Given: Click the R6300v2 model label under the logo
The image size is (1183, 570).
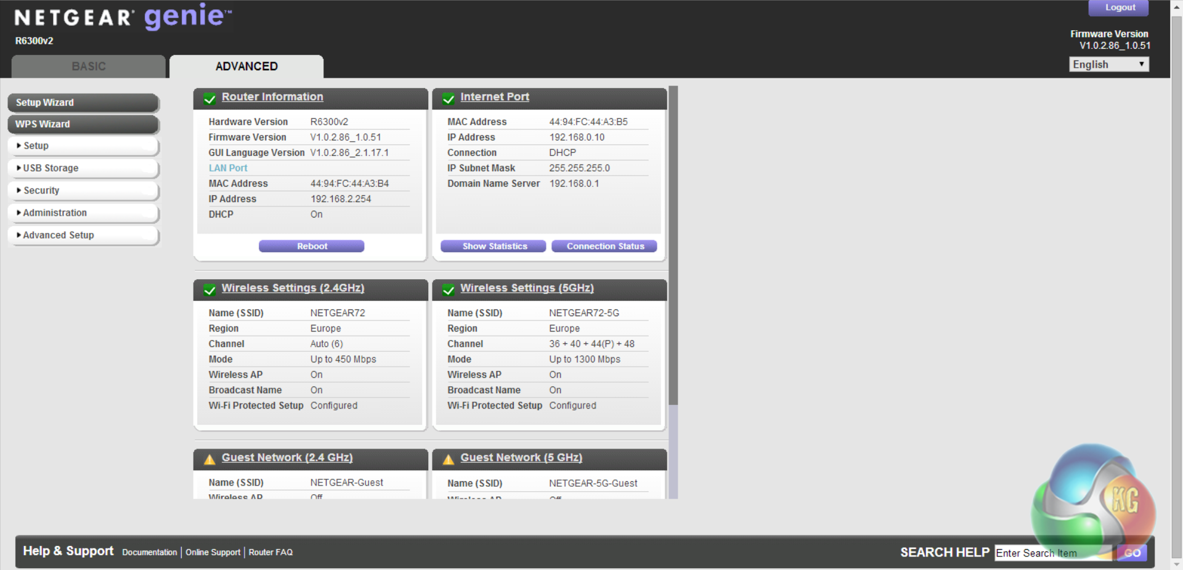Looking at the screenshot, I should point(34,41).
